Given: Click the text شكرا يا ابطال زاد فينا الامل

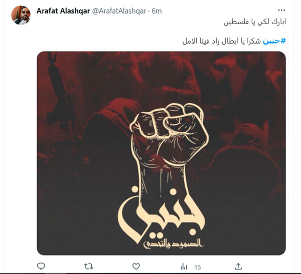Looking at the screenshot, I should pos(222,41).
